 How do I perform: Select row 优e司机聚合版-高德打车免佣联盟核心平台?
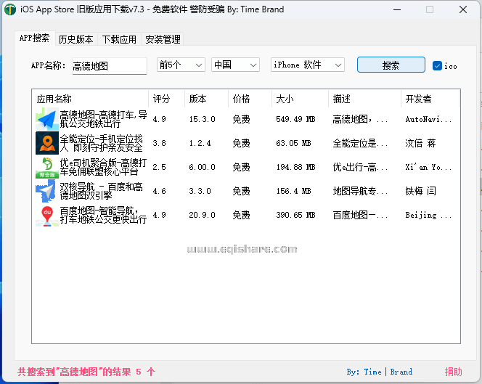tap(246, 167)
